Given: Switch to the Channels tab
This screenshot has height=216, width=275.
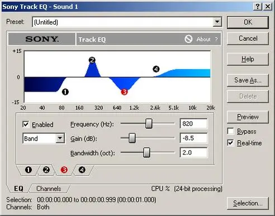Looking at the screenshot, I should point(49,189).
